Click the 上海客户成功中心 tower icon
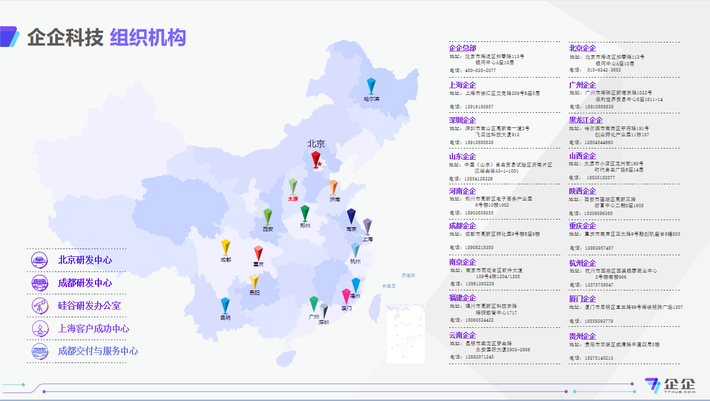710x401 pixels. pyautogui.click(x=39, y=328)
